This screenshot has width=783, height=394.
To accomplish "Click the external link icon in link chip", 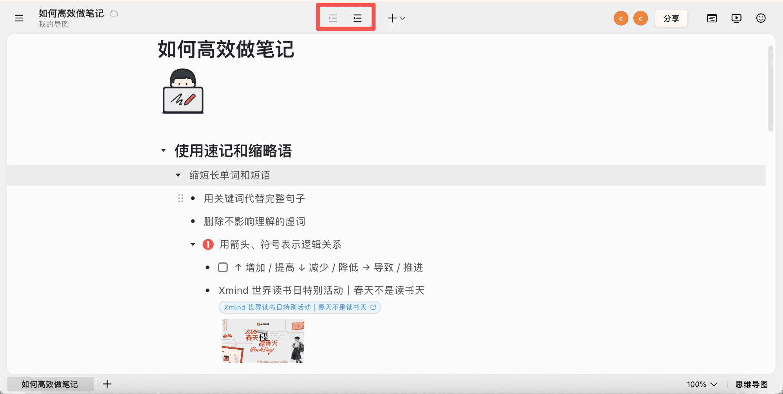I will (x=373, y=307).
